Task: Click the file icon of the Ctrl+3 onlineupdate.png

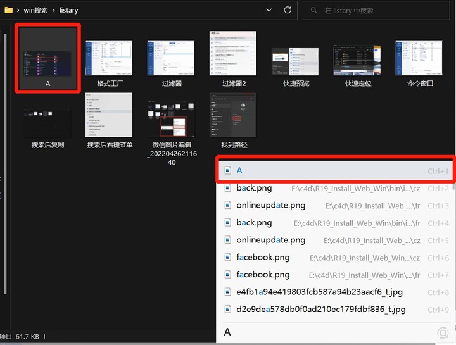Action: click(228, 206)
